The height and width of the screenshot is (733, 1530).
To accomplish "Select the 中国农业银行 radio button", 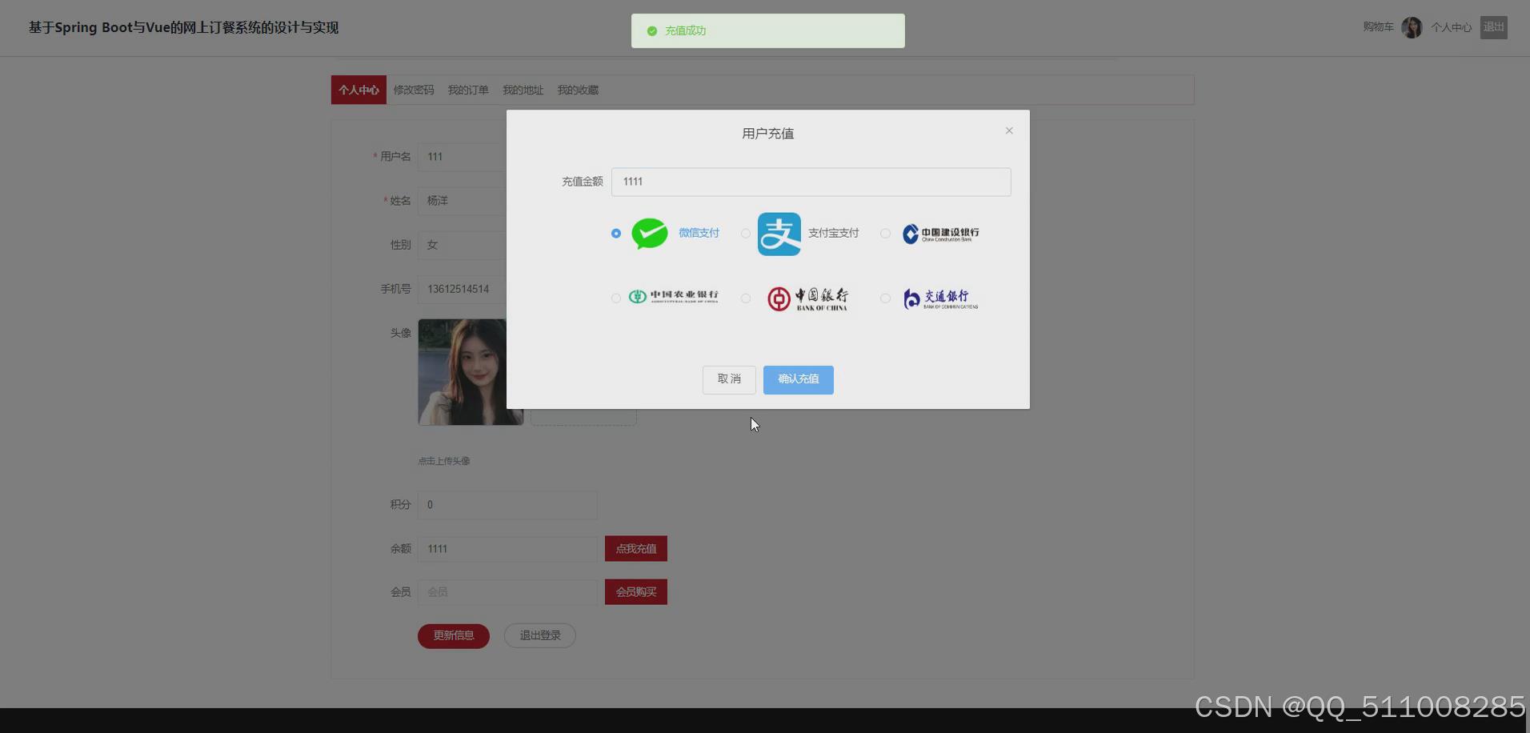I will click(x=615, y=298).
